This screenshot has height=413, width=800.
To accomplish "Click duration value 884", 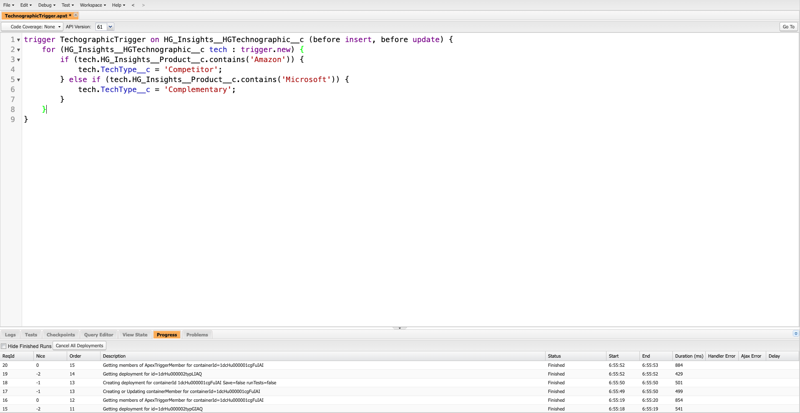I will (x=679, y=365).
